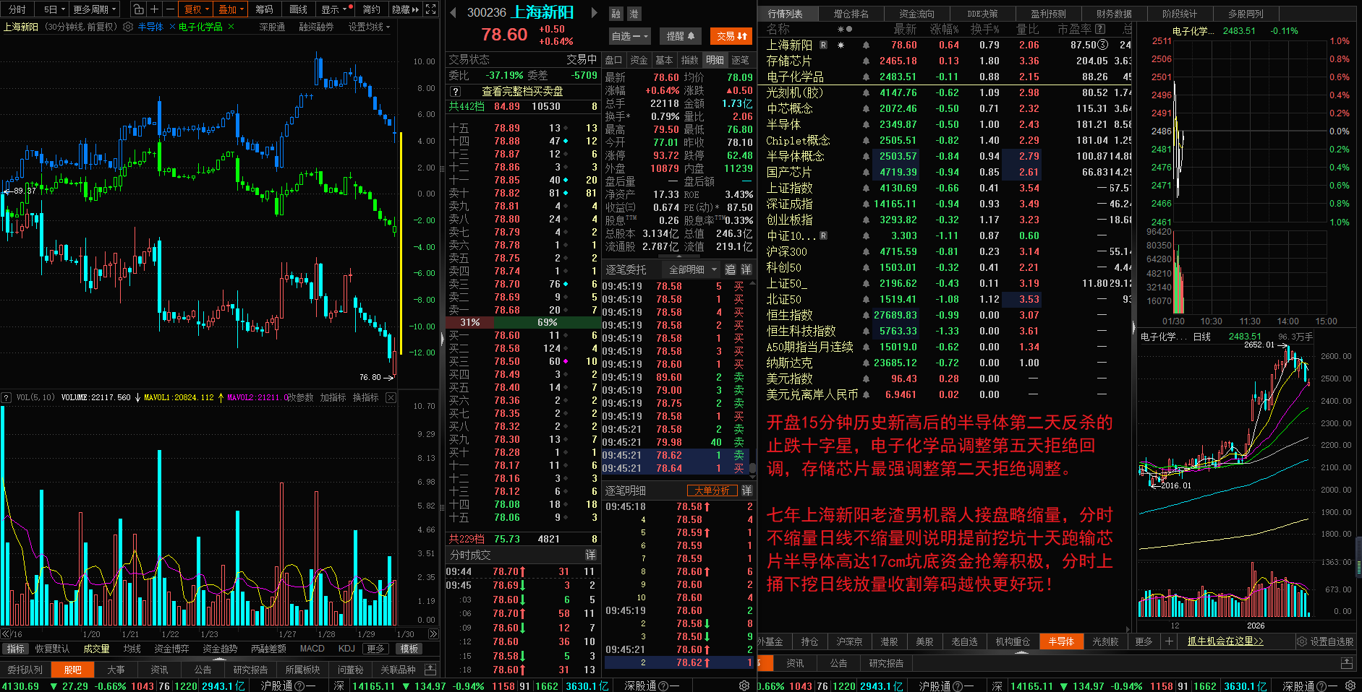Image resolution: width=1362 pixels, height=692 pixels.
Task: Click the 港 Hong Kong connect badge
Action: pyautogui.click(x=634, y=14)
